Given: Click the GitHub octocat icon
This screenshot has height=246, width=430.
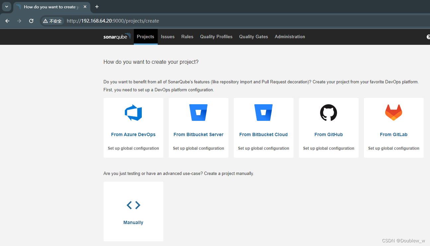Looking at the screenshot, I should pyautogui.click(x=328, y=113).
